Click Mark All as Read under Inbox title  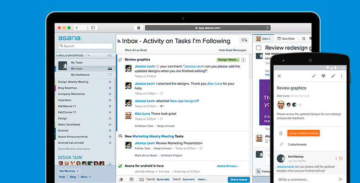pyautogui.click(x=136, y=50)
